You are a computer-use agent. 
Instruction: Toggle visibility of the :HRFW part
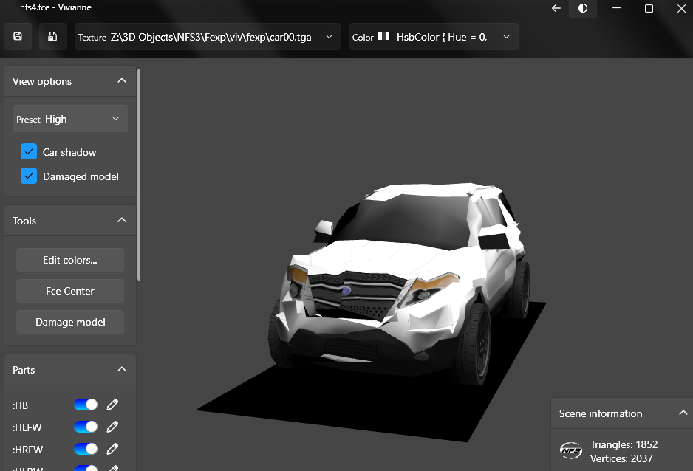(86, 449)
